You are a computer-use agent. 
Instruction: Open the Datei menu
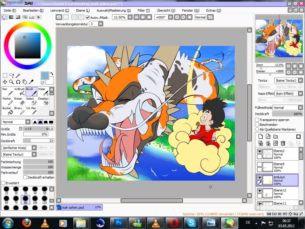pos(10,10)
